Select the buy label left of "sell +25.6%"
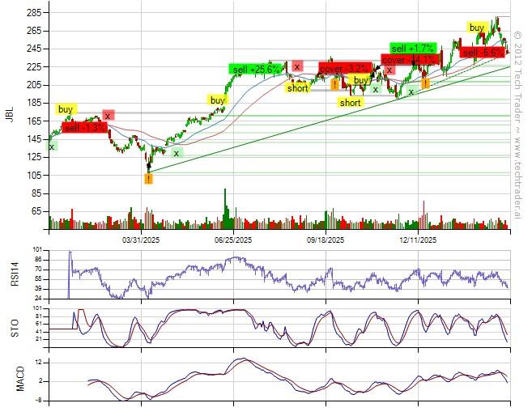 (x=218, y=100)
